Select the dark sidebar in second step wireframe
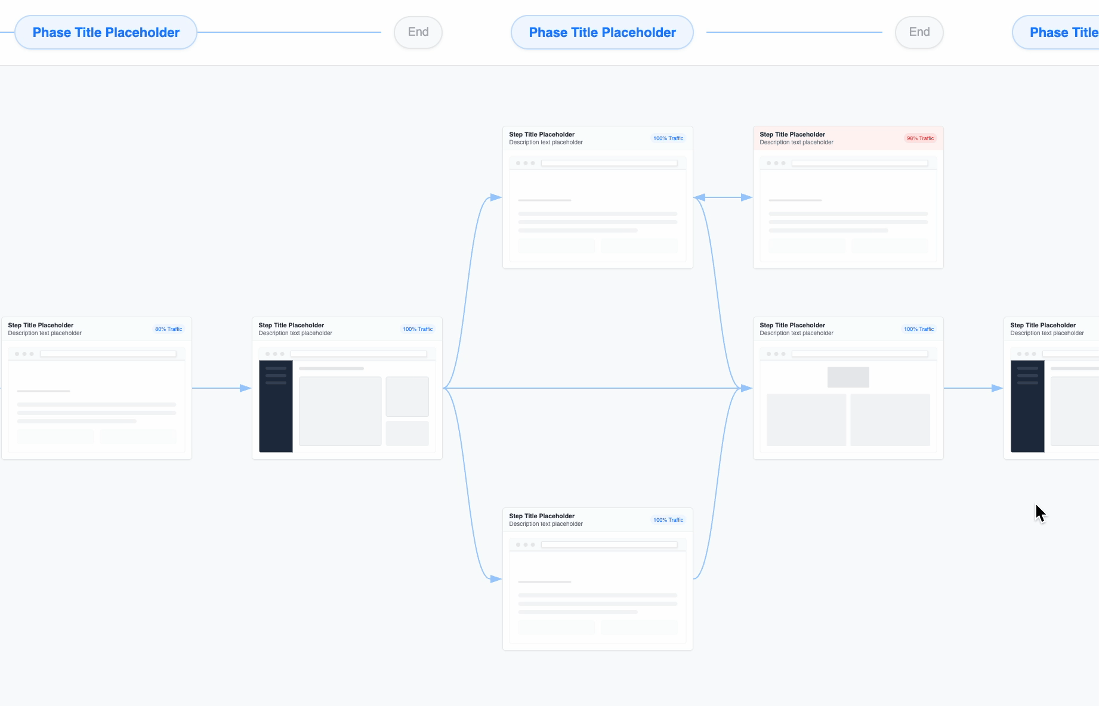The image size is (1099, 706). (x=276, y=405)
